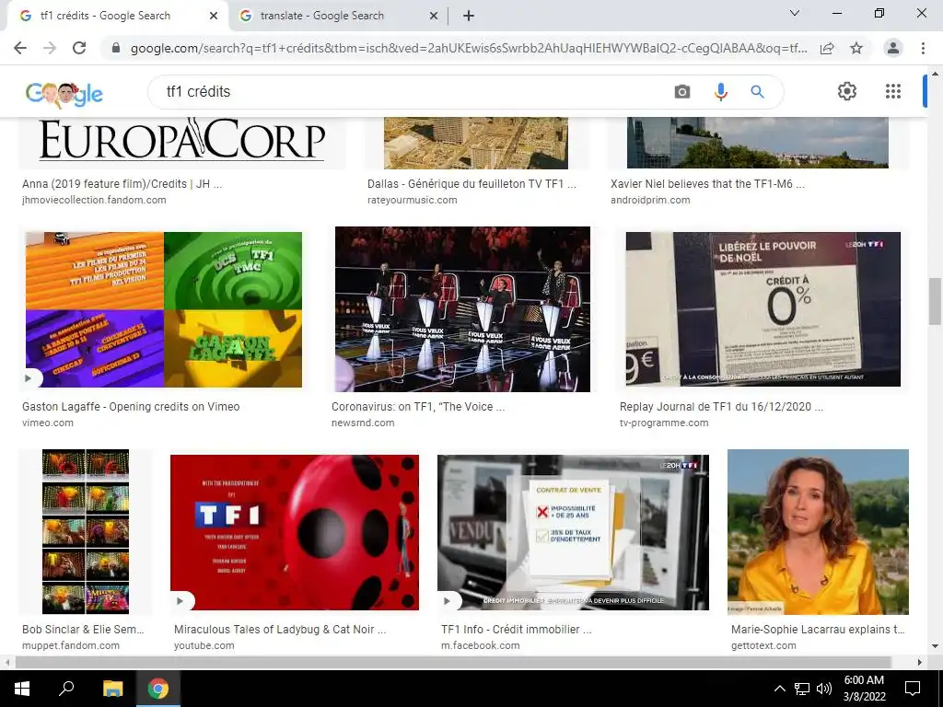Open TF1 Info - Crédit immobilier link
Image resolution: width=943 pixels, height=707 pixels.
[517, 630]
